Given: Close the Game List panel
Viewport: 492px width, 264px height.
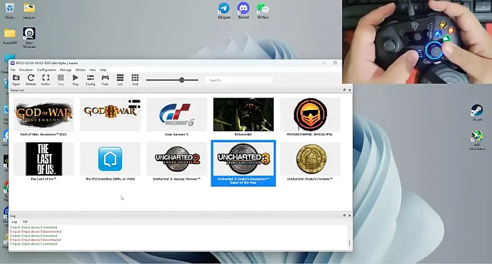Looking at the screenshot, I should click(x=349, y=90).
